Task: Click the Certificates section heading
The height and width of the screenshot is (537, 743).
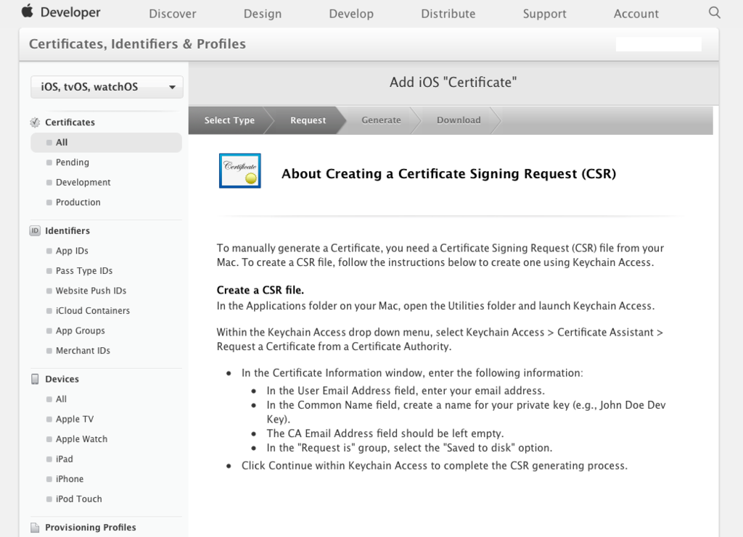Action: tap(70, 122)
